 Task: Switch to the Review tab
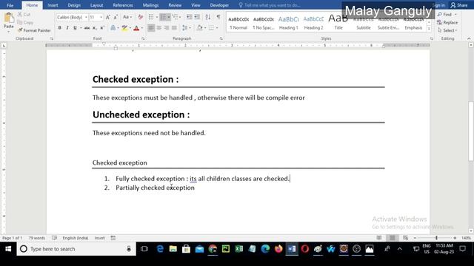(175, 5)
